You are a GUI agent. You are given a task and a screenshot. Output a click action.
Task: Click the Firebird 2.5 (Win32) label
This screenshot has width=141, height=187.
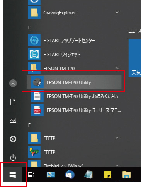64,165
